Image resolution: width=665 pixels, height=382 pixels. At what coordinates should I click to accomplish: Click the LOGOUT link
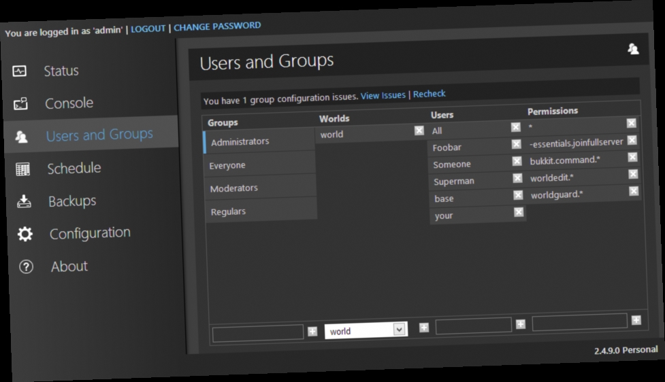click(x=148, y=29)
